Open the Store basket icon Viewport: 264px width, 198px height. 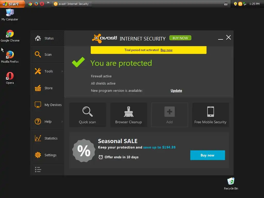click(x=38, y=88)
